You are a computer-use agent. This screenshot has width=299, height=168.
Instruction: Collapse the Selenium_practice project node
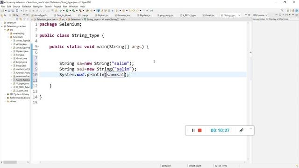[x=2, y=26]
